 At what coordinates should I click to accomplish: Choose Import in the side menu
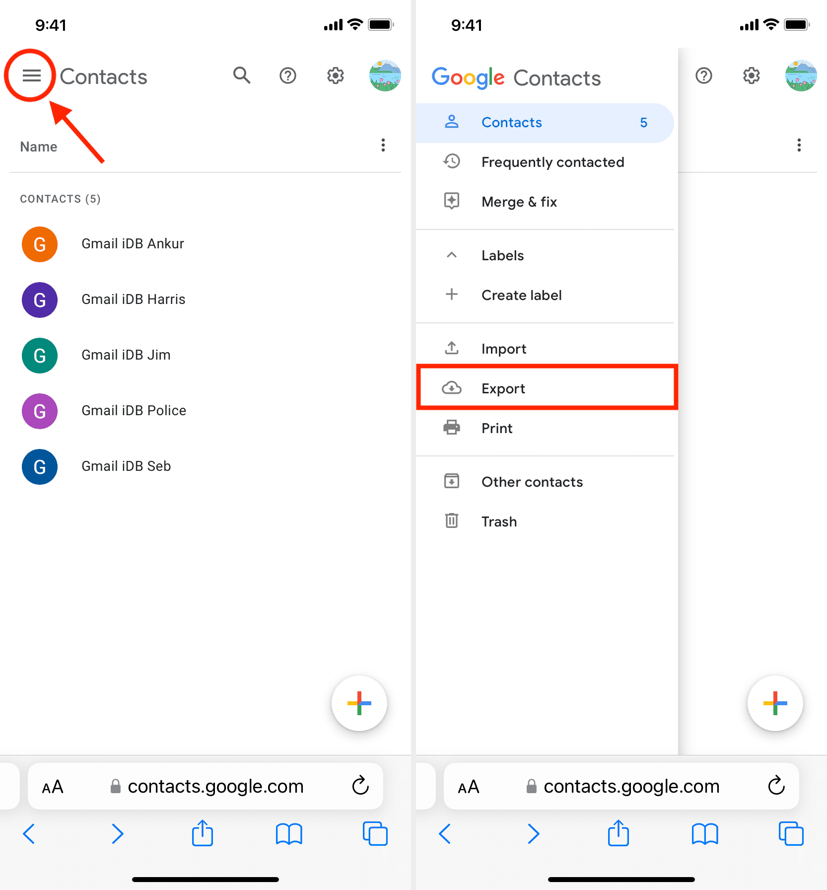pos(545,349)
